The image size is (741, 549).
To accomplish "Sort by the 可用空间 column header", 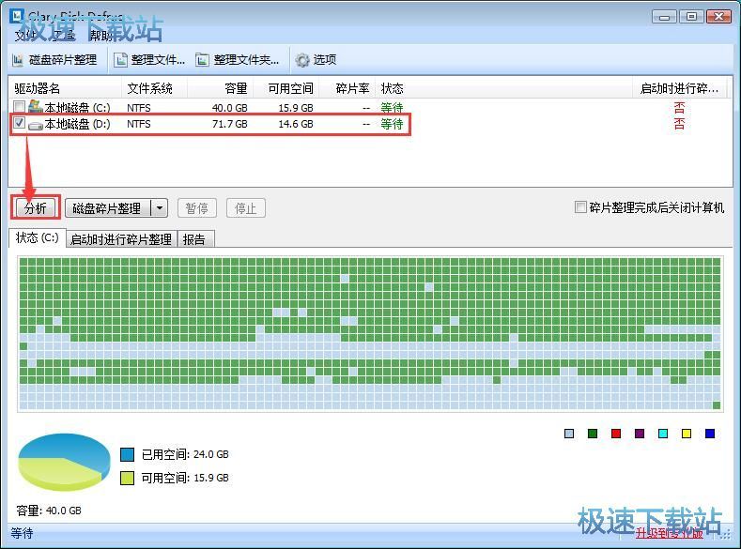I will pyautogui.click(x=286, y=88).
